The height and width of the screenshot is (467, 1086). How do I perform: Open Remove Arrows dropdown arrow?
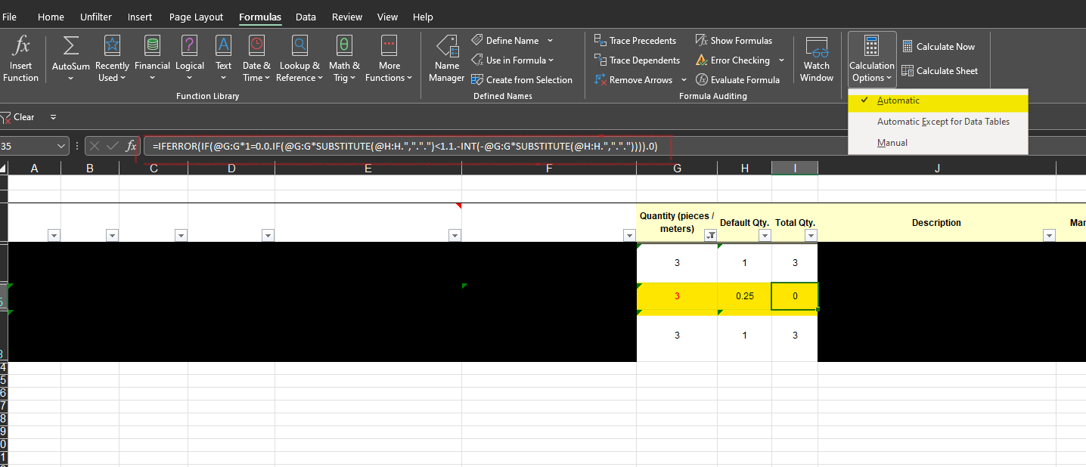[x=684, y=80]
